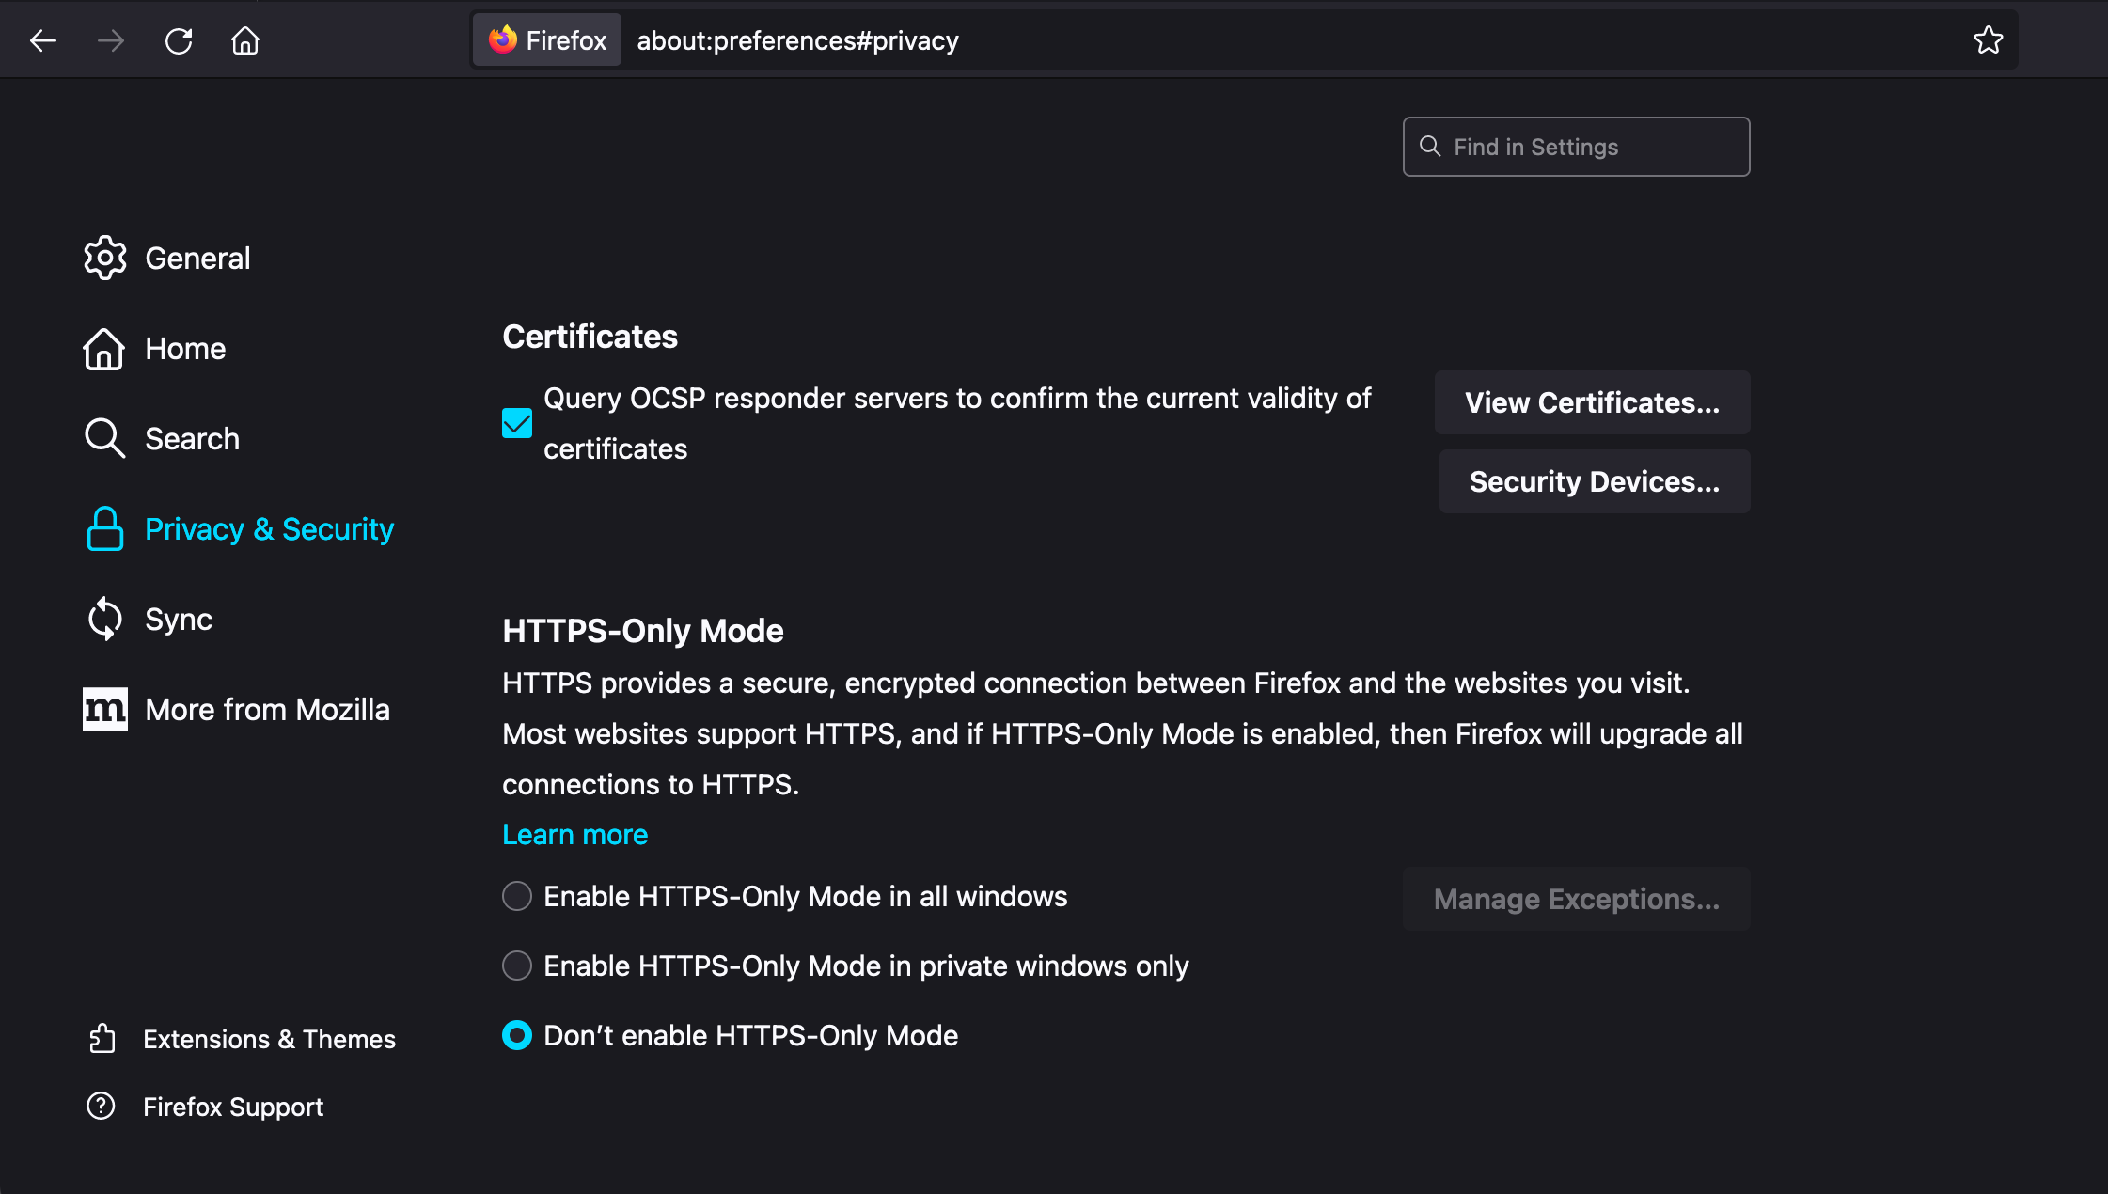Click the Sync arrows icon
This screenshot has height=1194, width=2108.
pos(104,619)
